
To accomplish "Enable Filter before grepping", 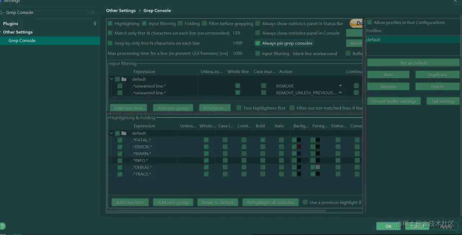I will coord(204,23).
